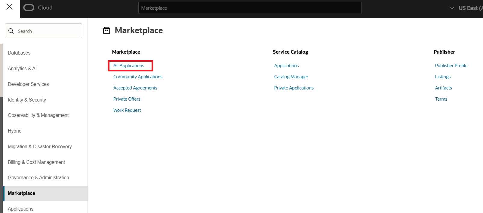Open Publisher Profile link
483x213 pixels.
pyautogui.click(x=451, y=66)
